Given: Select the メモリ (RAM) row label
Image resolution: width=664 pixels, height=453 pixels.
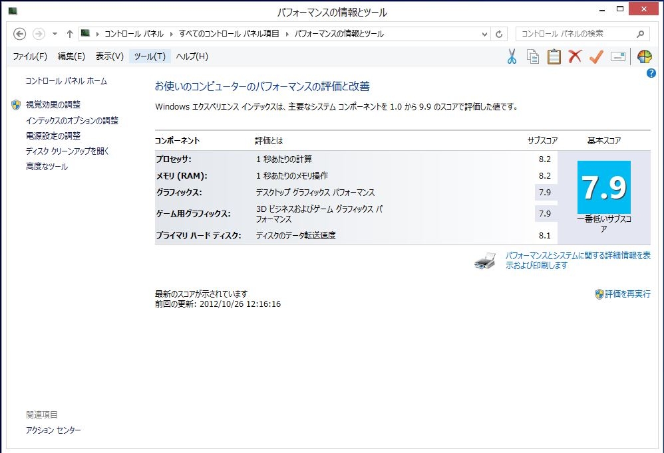Looking at the screenshot, I should click(x=182, y=176).
